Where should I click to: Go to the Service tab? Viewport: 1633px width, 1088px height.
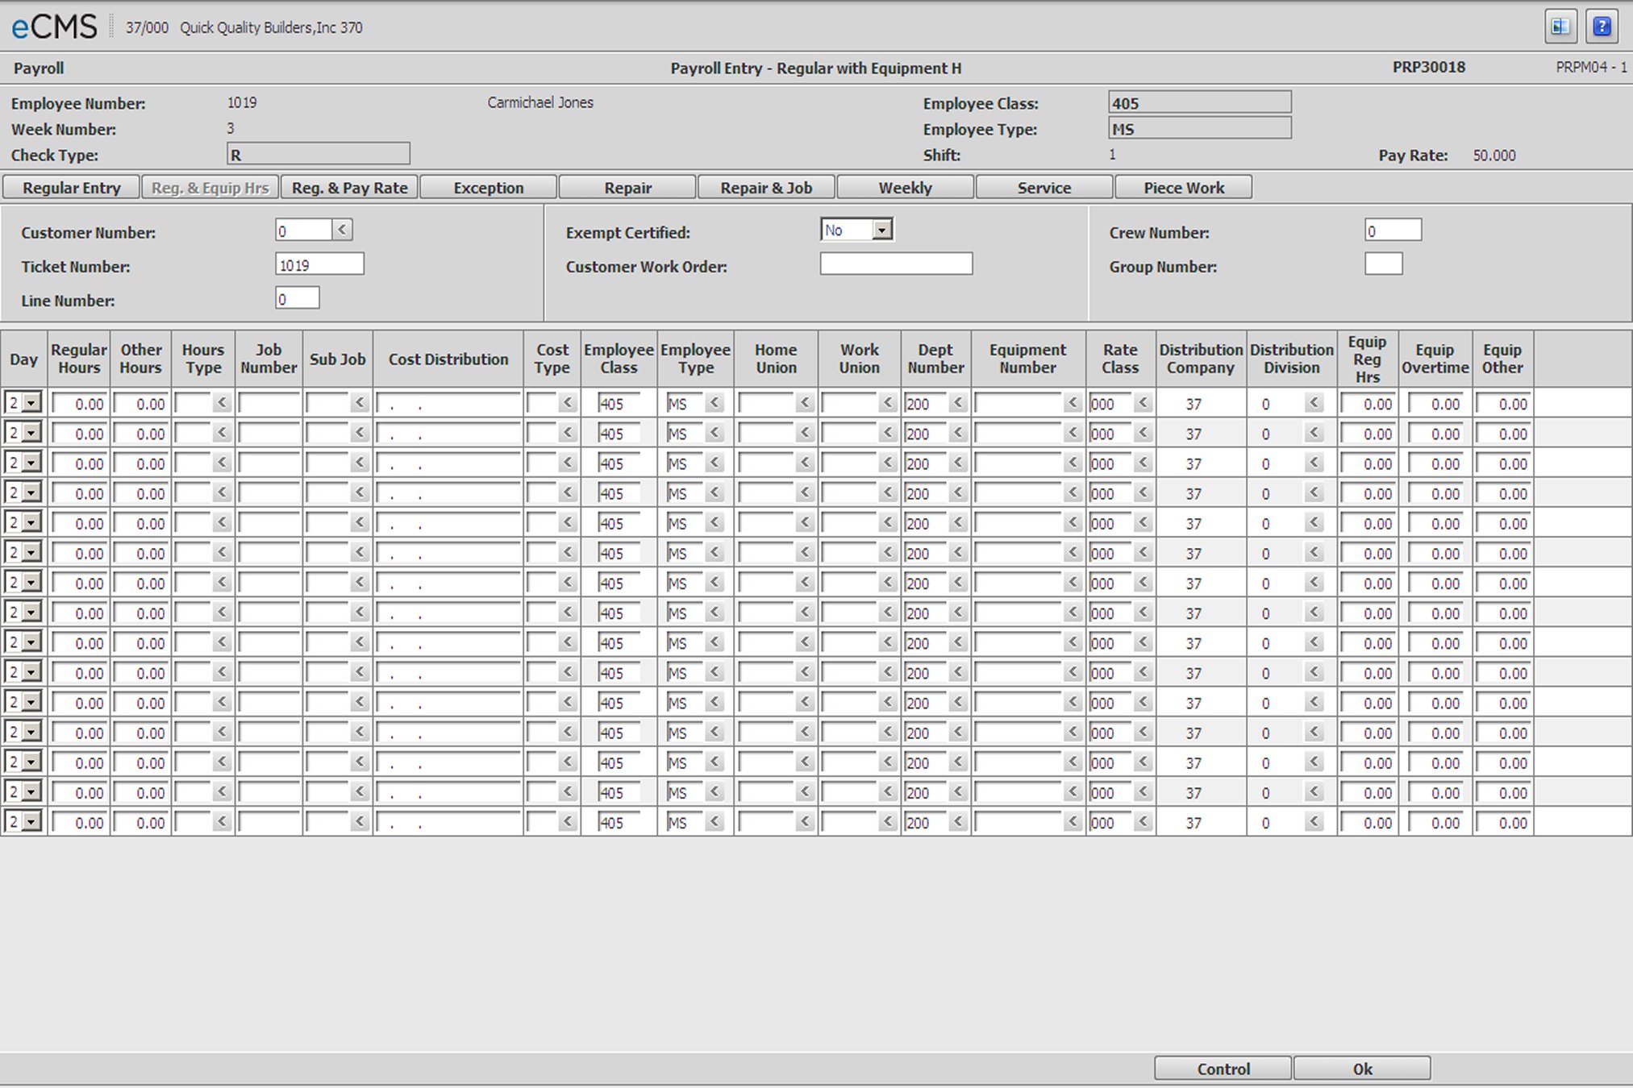coord(1044,188)
